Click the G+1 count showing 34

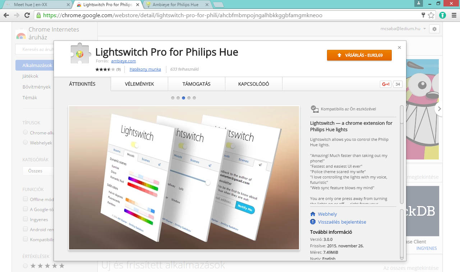point(397,84)
